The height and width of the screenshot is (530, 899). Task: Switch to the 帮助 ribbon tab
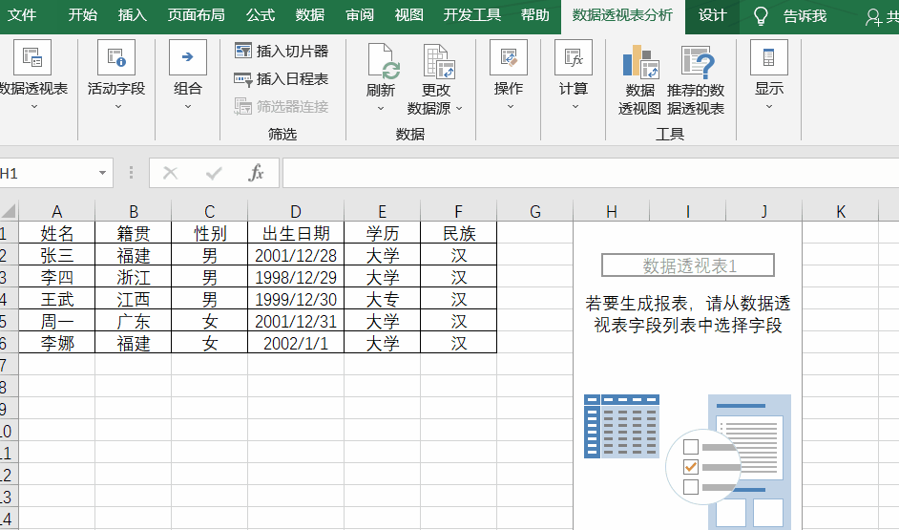tap(535, 15)
